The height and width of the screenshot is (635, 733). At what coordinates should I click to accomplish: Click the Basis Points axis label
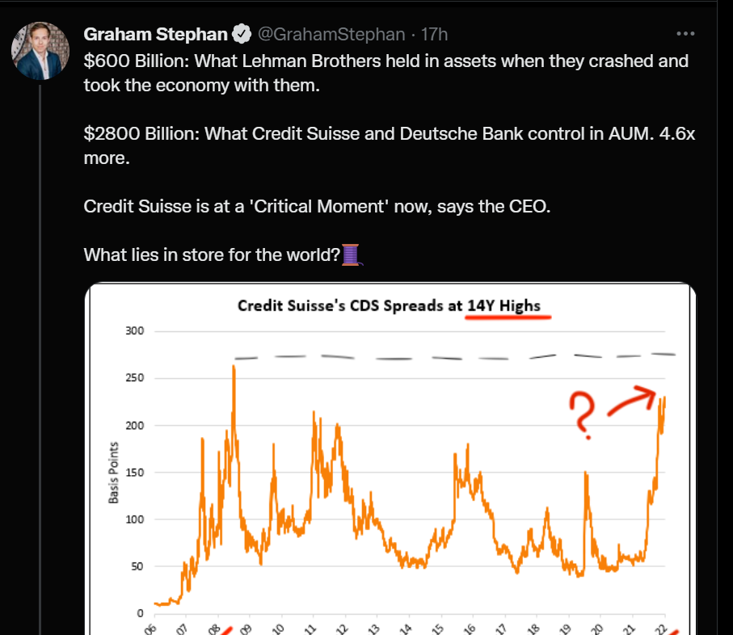114,473
